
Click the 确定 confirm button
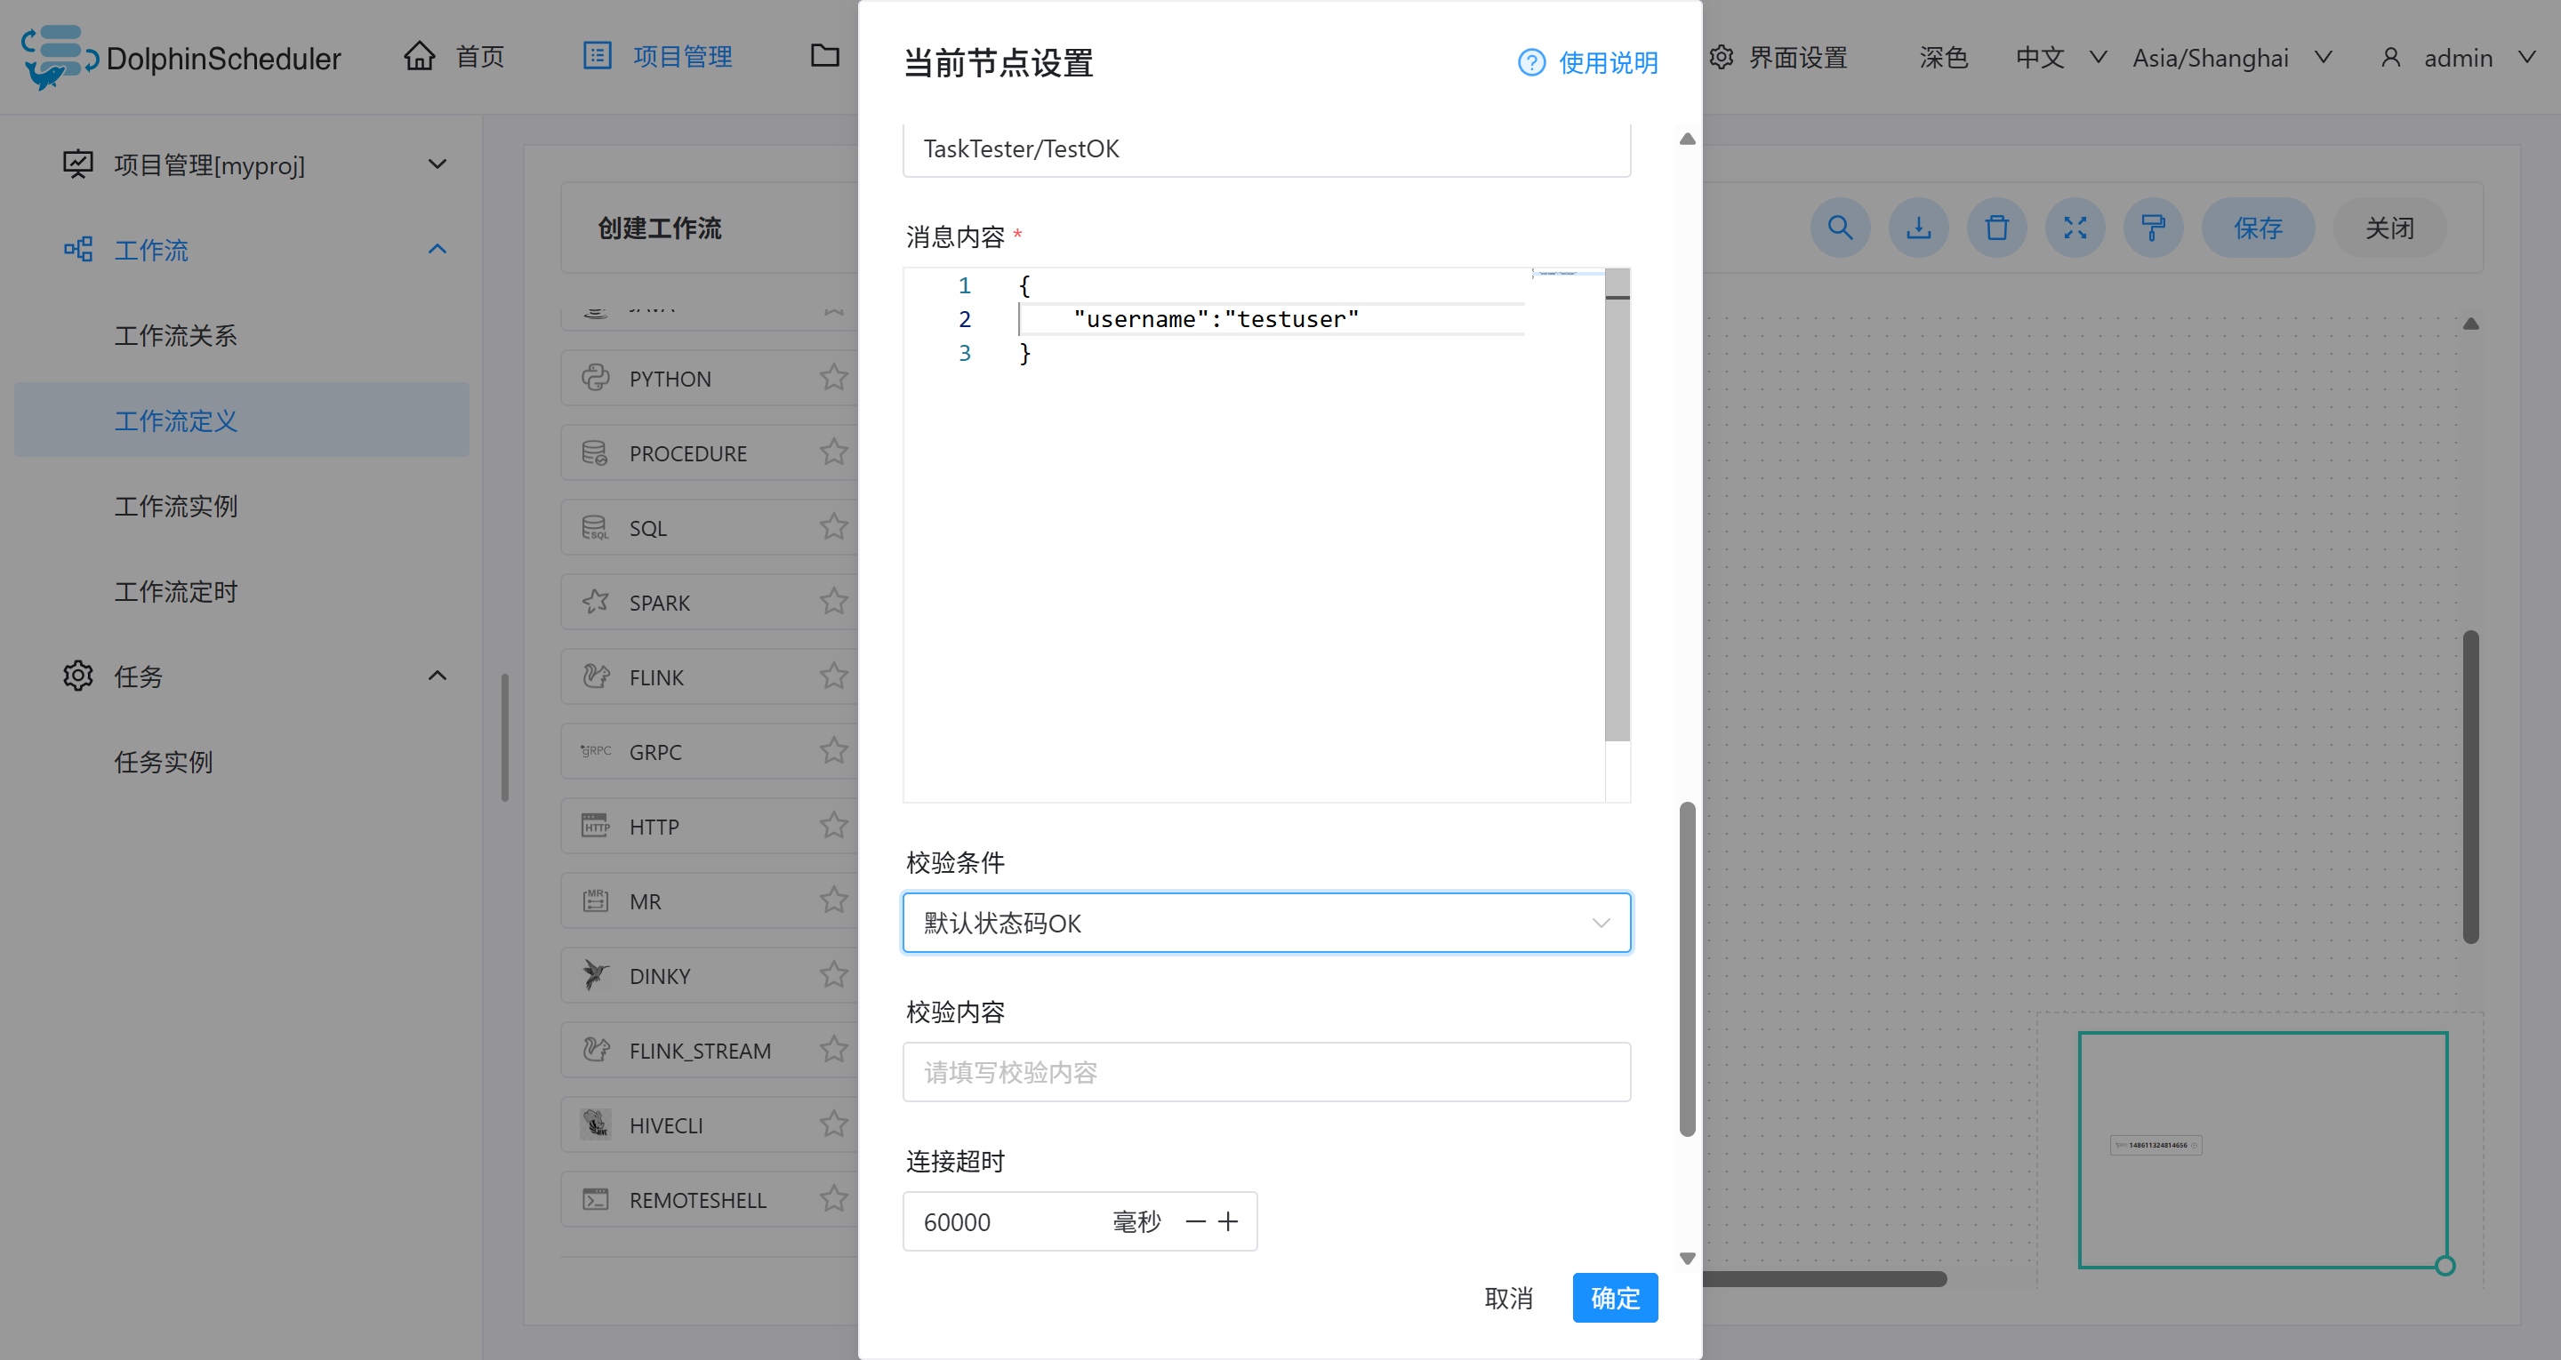click(1614, 1298)
